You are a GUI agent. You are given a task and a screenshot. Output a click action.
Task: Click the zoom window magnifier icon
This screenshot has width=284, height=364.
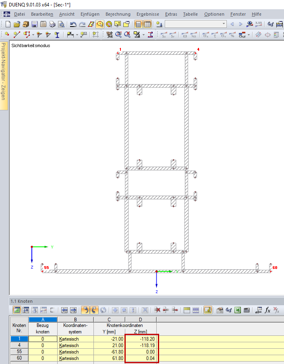click(118, 35)
